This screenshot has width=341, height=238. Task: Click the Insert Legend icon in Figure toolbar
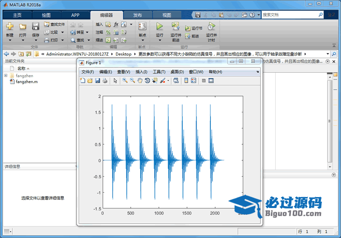pyautogui.click(x=194, y=81)
